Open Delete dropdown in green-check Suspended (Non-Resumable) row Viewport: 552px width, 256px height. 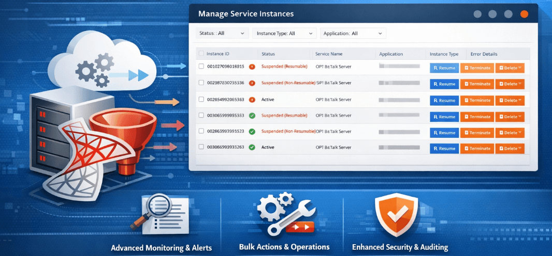(510, 133)
